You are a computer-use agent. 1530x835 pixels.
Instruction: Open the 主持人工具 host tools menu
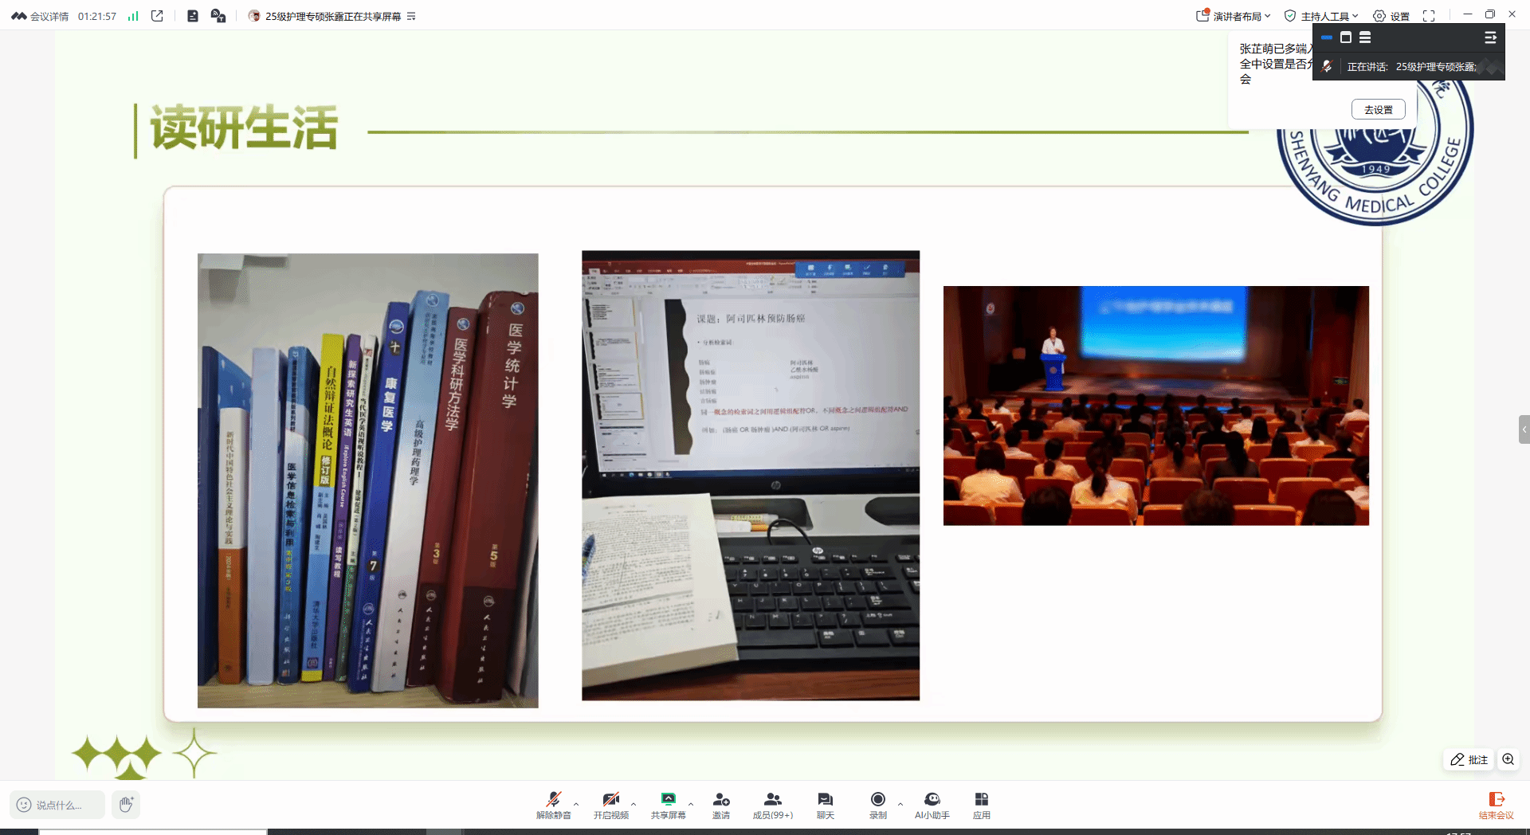point(1321,16)
